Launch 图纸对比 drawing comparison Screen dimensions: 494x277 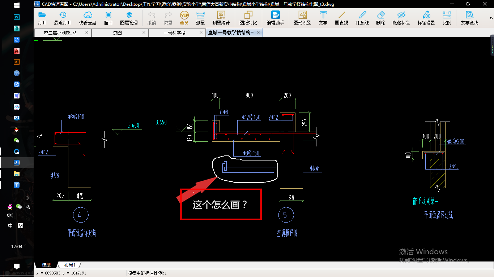point(248,18)
